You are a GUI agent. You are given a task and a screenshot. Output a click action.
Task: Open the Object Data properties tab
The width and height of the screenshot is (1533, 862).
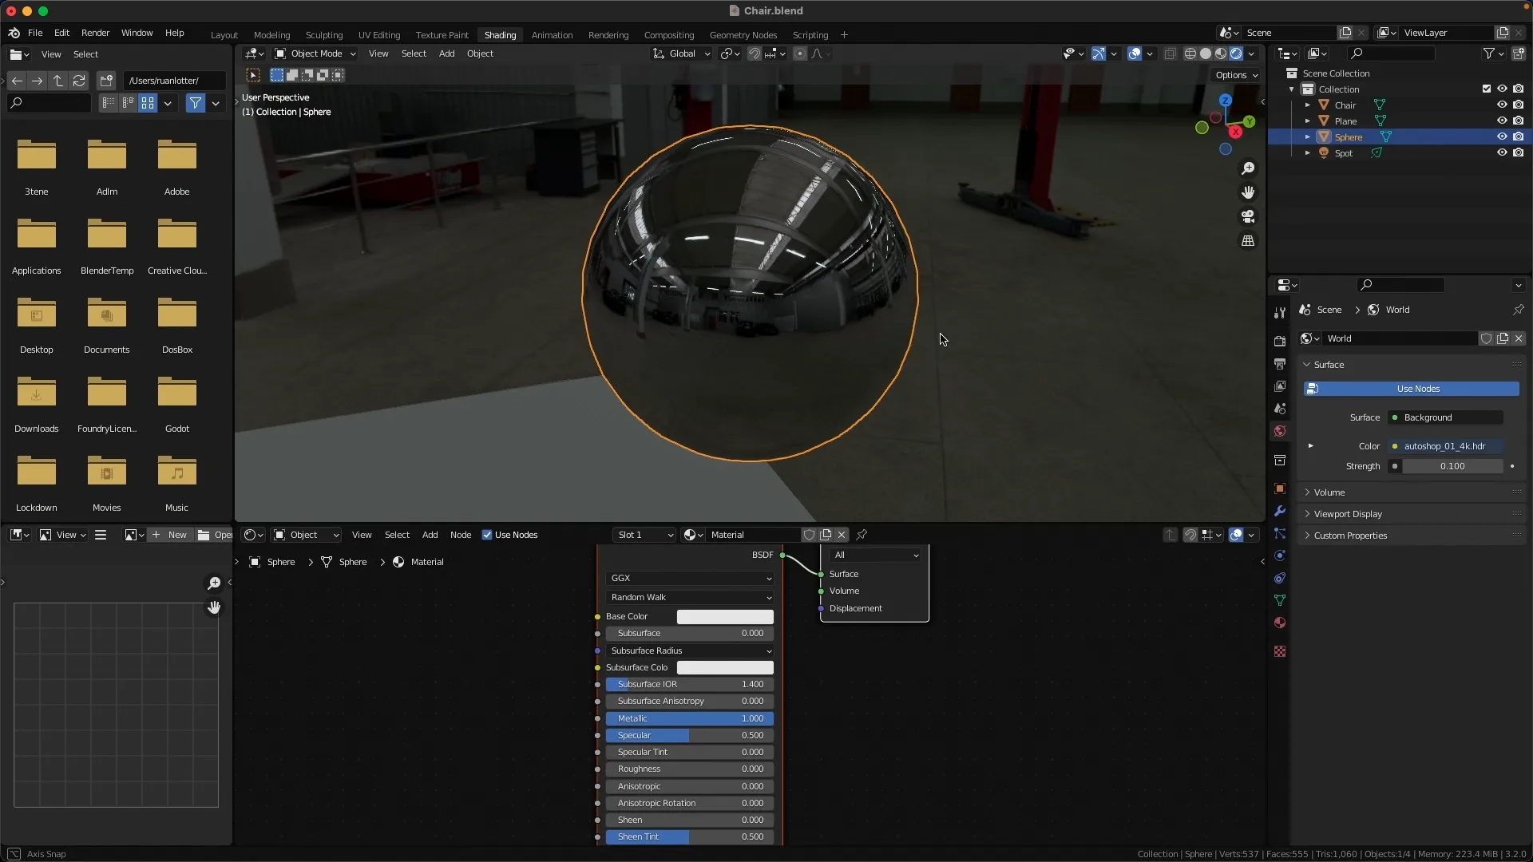click(1280, 600)
